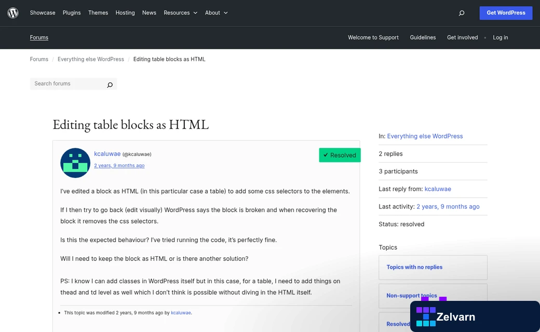Open Welcome to Support link
This screenshot has width=540, height=332.
pos(373,37)
